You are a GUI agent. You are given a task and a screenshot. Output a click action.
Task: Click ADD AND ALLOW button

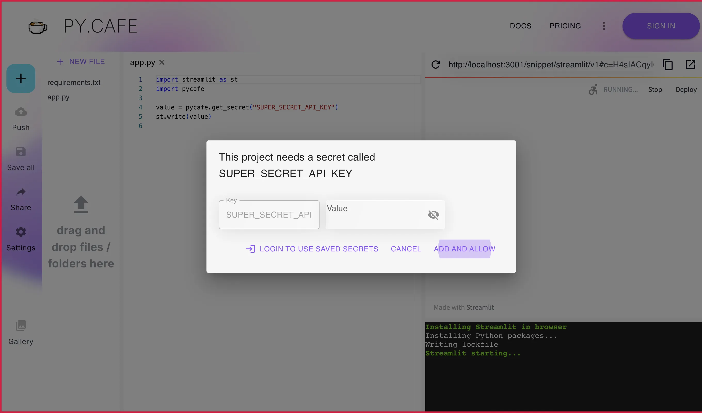[464, 249]
